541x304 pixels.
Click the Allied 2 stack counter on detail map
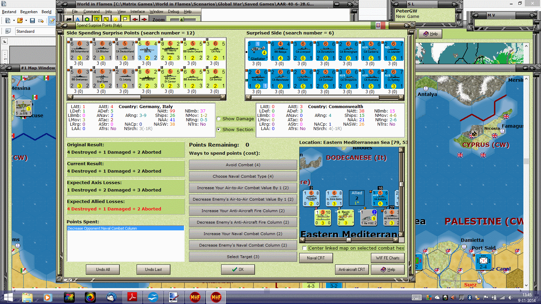(357, 198)
